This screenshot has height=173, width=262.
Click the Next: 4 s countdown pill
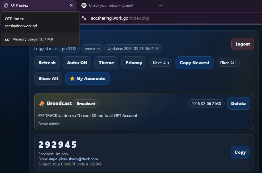(161, 63)
